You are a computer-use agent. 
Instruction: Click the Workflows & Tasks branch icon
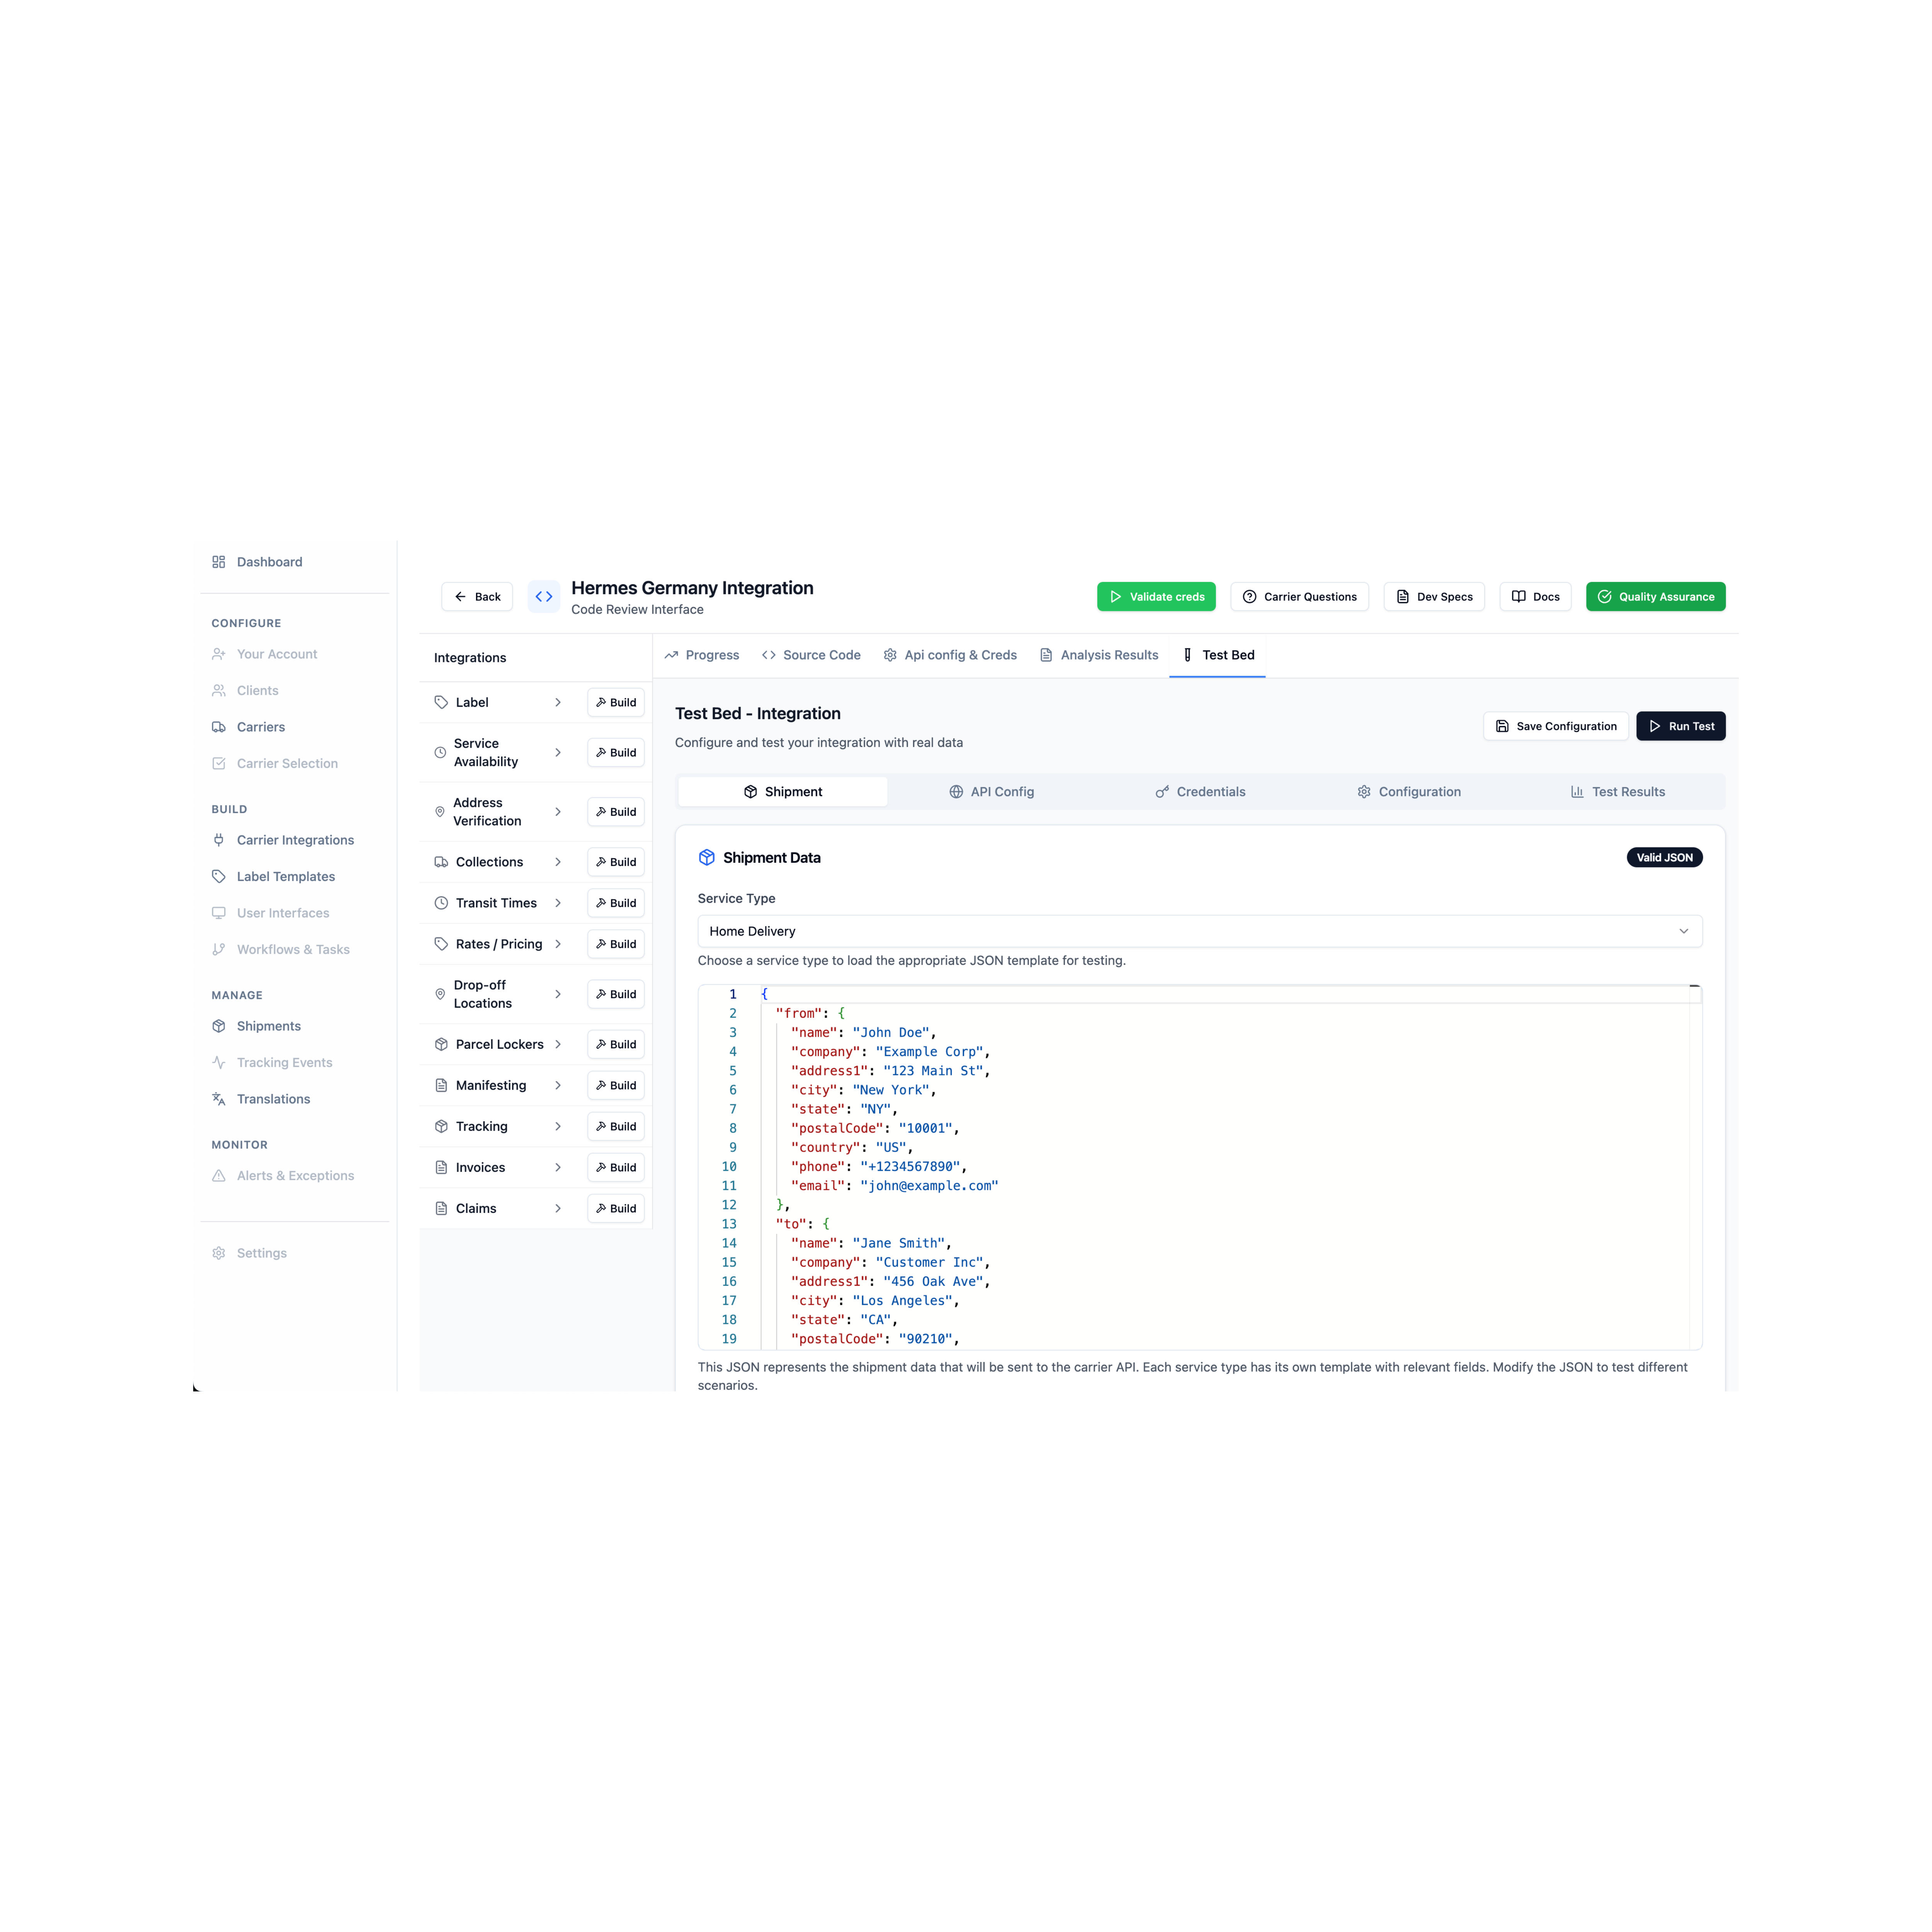[x=219, y=950]
